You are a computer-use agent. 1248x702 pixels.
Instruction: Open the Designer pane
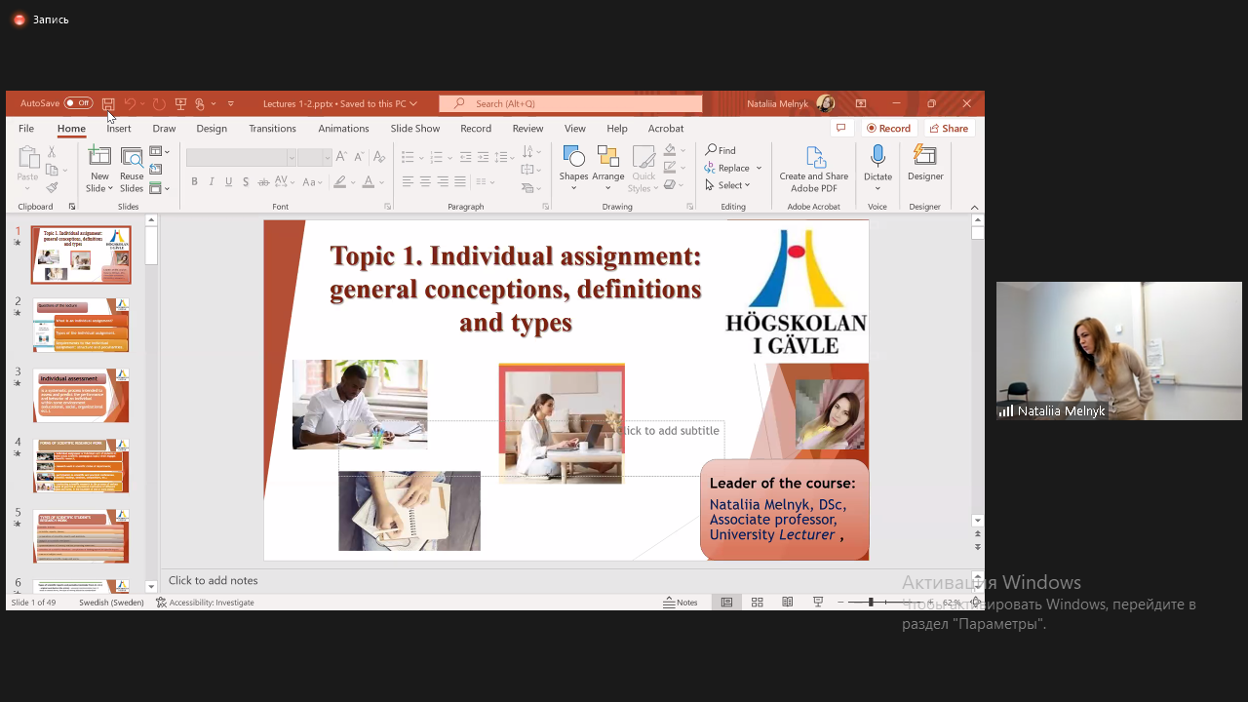[925, 164]
